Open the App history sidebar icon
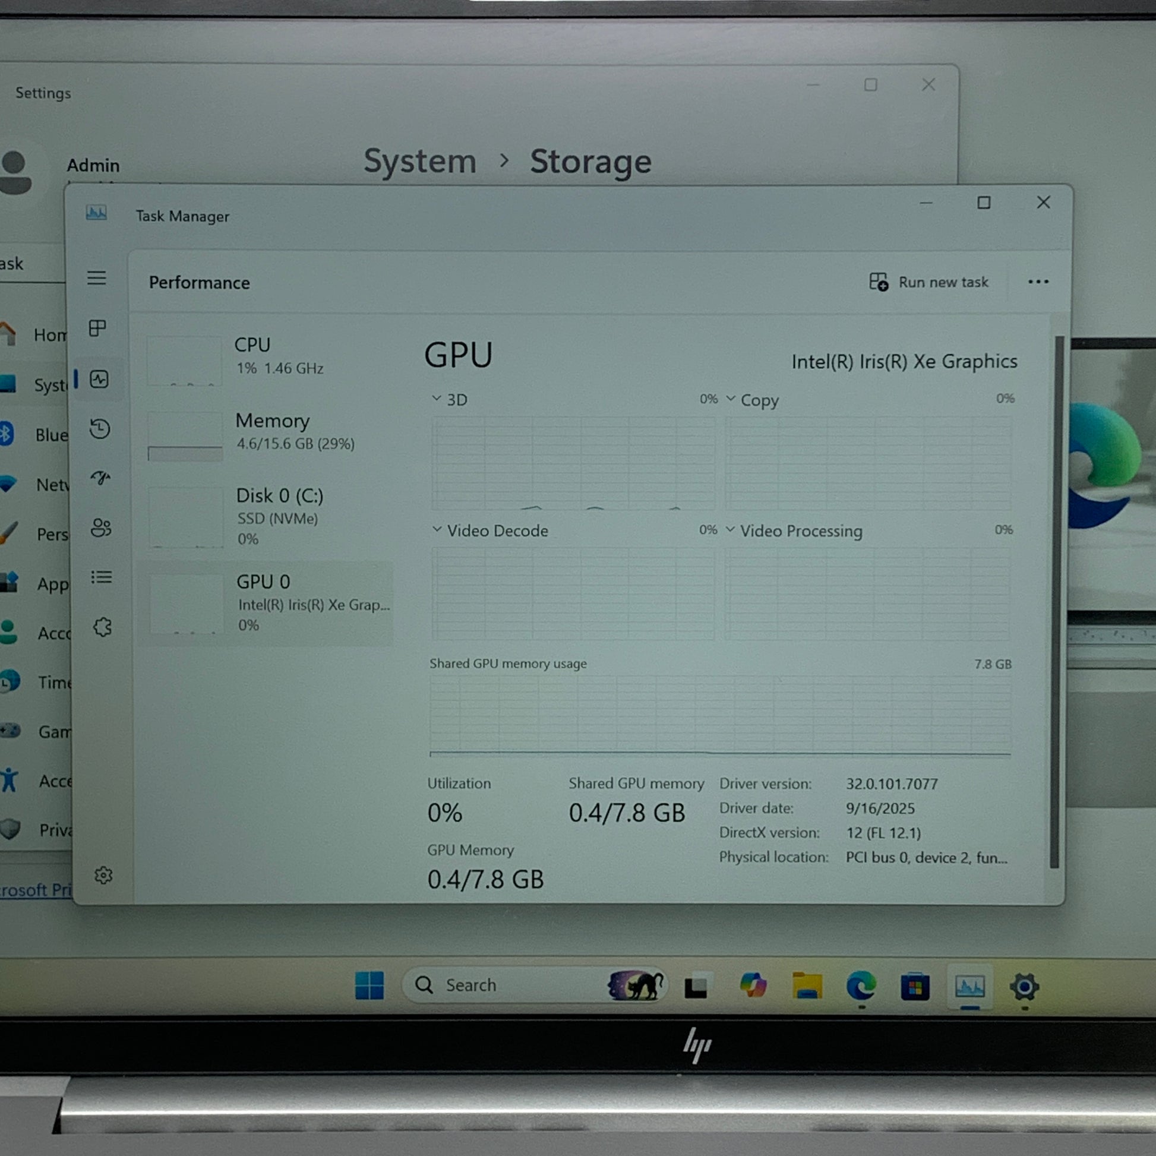This screenshot has height=1156, width=1156. 99,428
